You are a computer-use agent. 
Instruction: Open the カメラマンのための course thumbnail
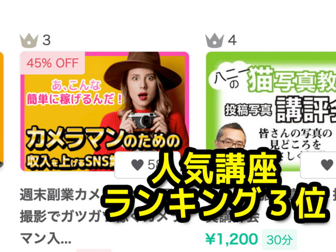[105, 111]
